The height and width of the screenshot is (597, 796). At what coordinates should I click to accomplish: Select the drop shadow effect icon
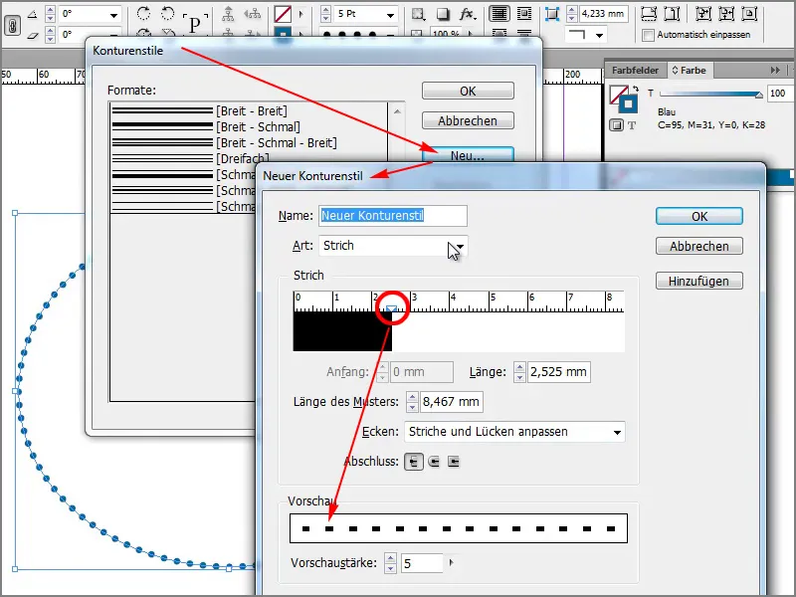point(443,14)
